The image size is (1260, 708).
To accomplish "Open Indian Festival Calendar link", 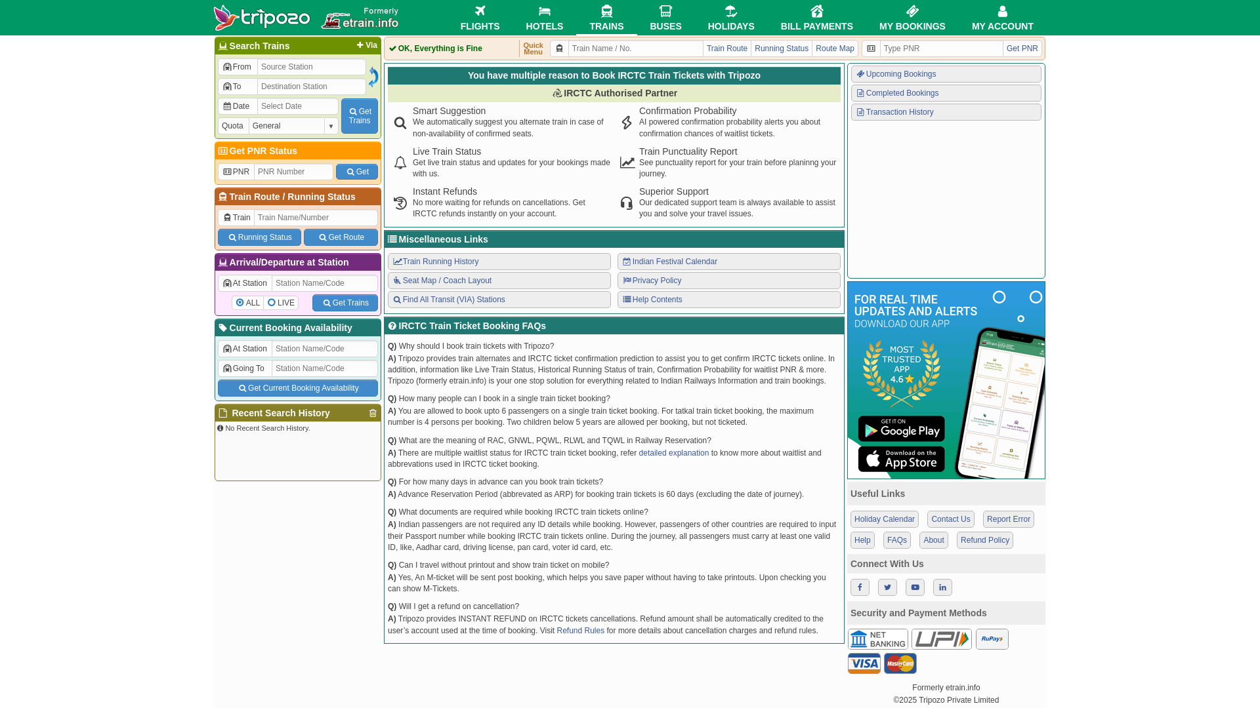I will click(x=729, y=262).
